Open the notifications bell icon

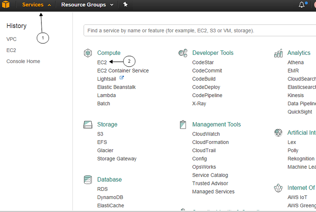point(301,5)
